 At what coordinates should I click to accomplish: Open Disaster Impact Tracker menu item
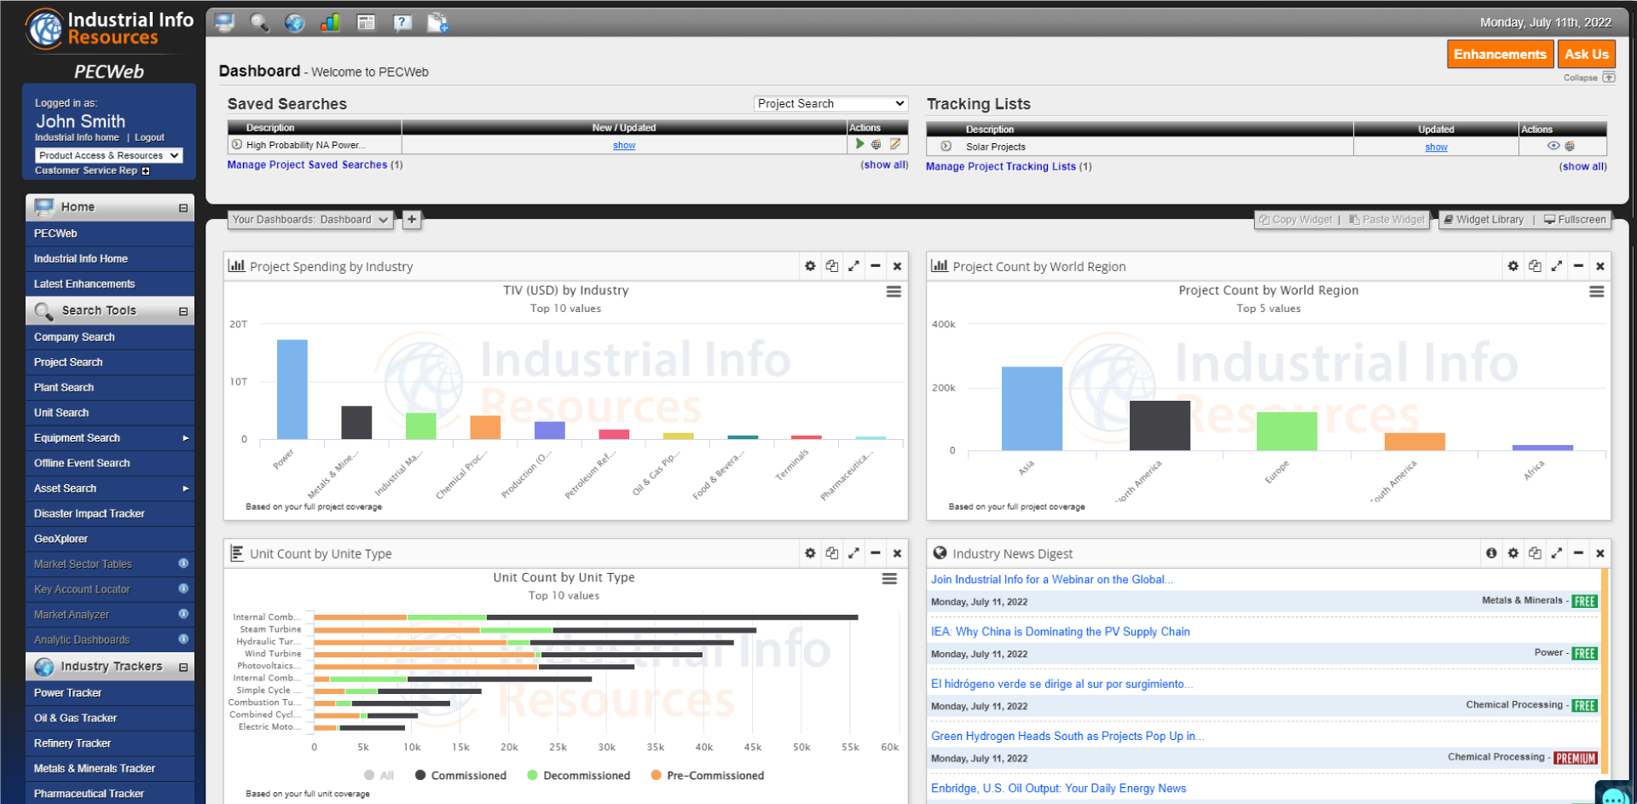pos(110,513)
